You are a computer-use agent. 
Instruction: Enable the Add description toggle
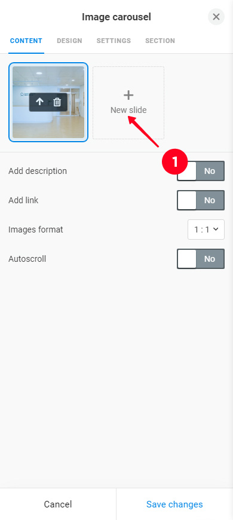(x=201, y=171)
